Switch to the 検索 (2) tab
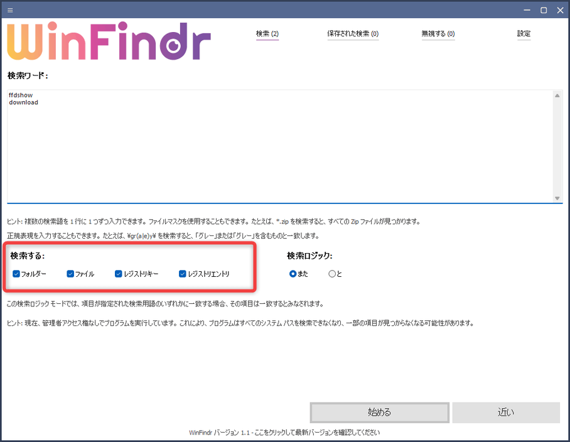This screenshot has width=570, height=442. 267,34
